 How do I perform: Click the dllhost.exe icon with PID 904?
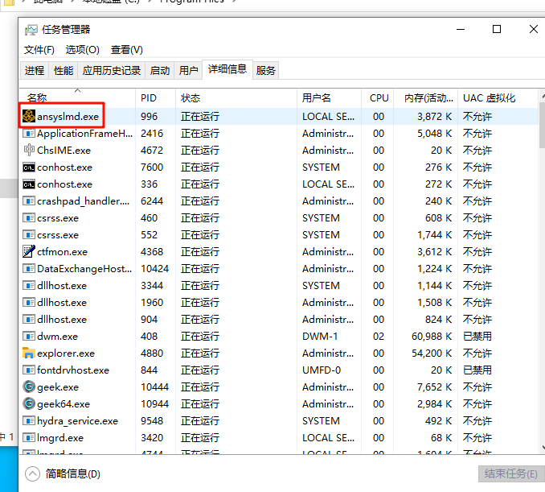pos(29,320)
